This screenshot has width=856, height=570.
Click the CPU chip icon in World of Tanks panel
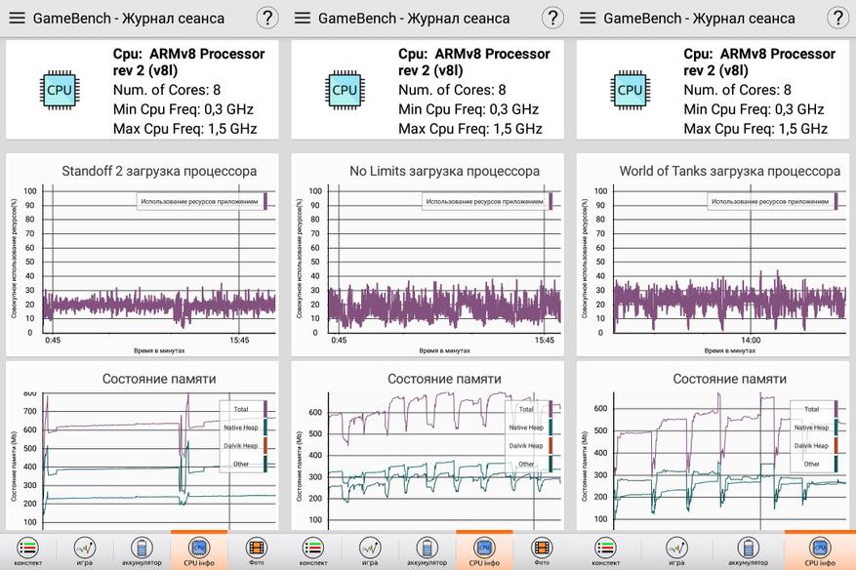pos(630,90)
